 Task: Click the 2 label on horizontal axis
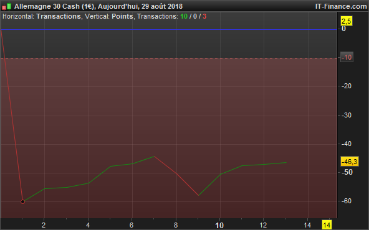pyautogui.click(x=44, y=225)
